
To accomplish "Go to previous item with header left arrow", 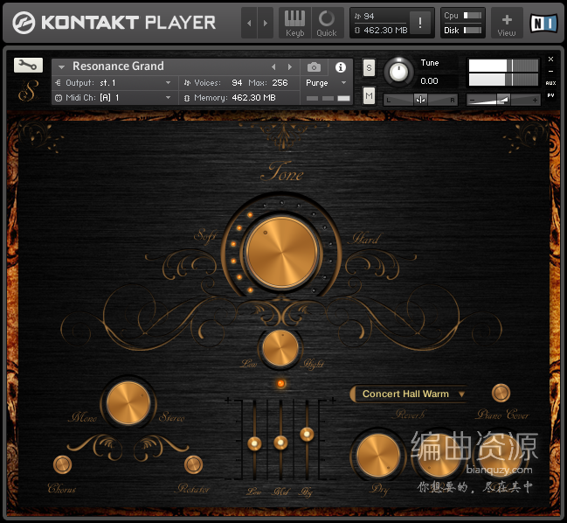I will click(249, 23).
